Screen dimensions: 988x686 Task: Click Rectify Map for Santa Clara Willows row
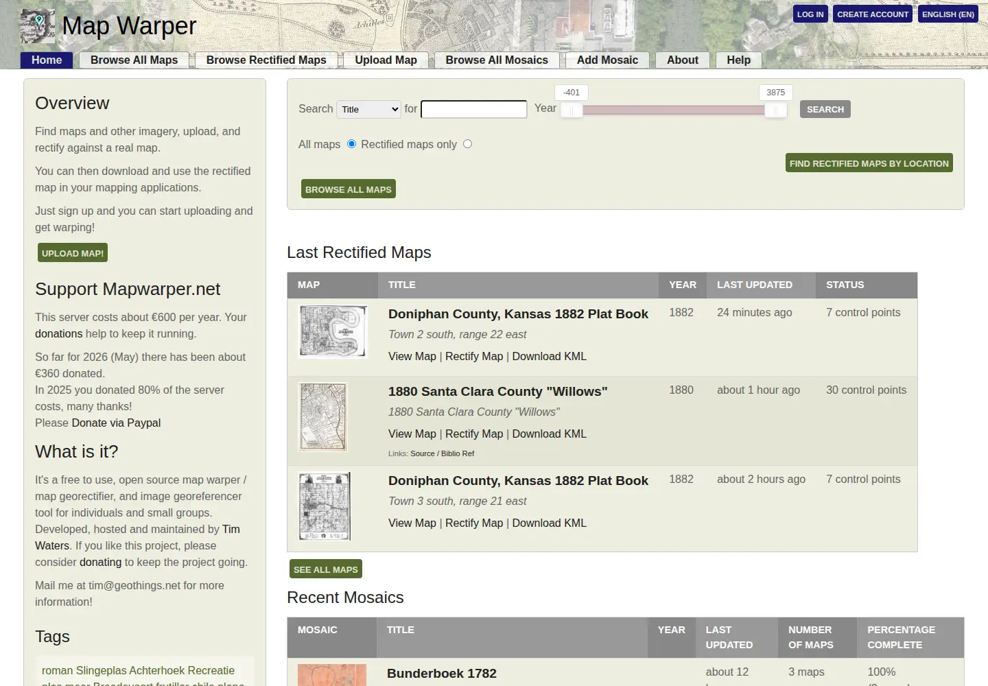[474, 434]
